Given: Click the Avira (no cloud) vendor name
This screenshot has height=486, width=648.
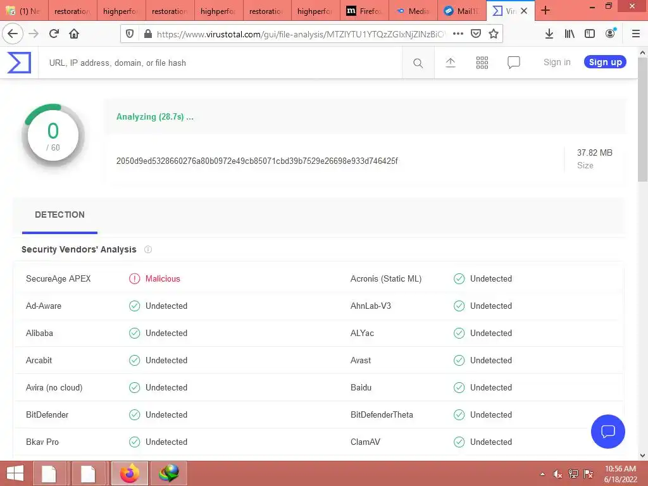Looking at the screenshot, I should coord(54,388).
